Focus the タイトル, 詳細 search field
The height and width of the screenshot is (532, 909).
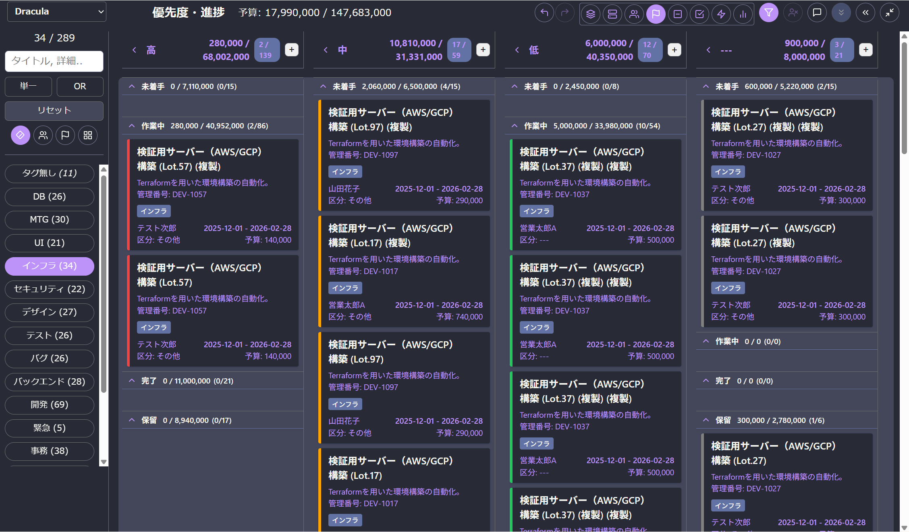pyautogui.click(x=54, y=61)
